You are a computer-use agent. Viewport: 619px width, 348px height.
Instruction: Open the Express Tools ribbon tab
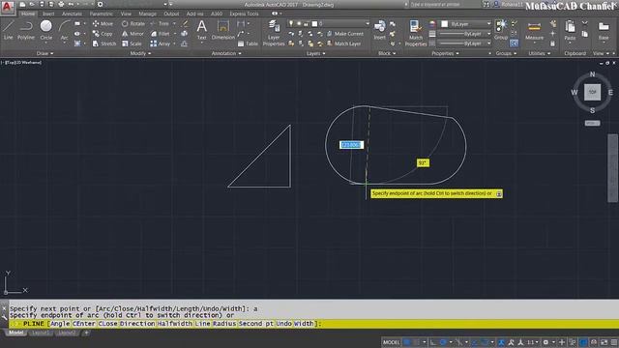click(244, 14)
